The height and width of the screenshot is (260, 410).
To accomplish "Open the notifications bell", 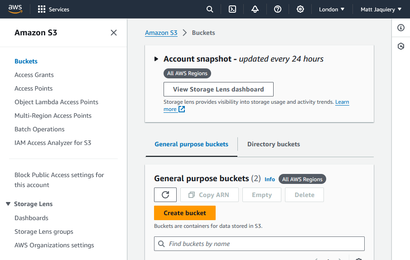I will [x=255, y=9].
